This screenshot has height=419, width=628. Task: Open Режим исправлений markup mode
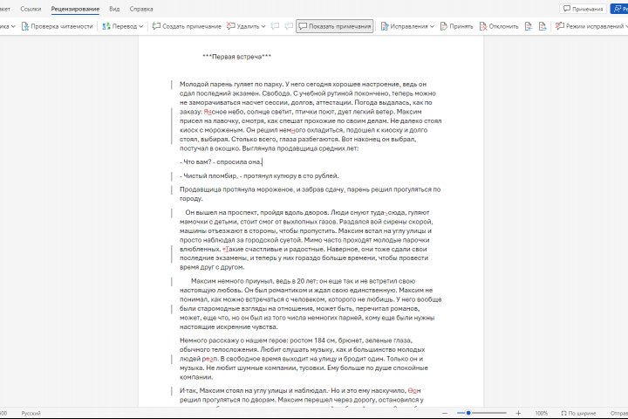pos(589,26)
